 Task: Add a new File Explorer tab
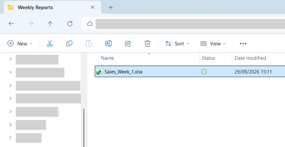click(111, 7)
